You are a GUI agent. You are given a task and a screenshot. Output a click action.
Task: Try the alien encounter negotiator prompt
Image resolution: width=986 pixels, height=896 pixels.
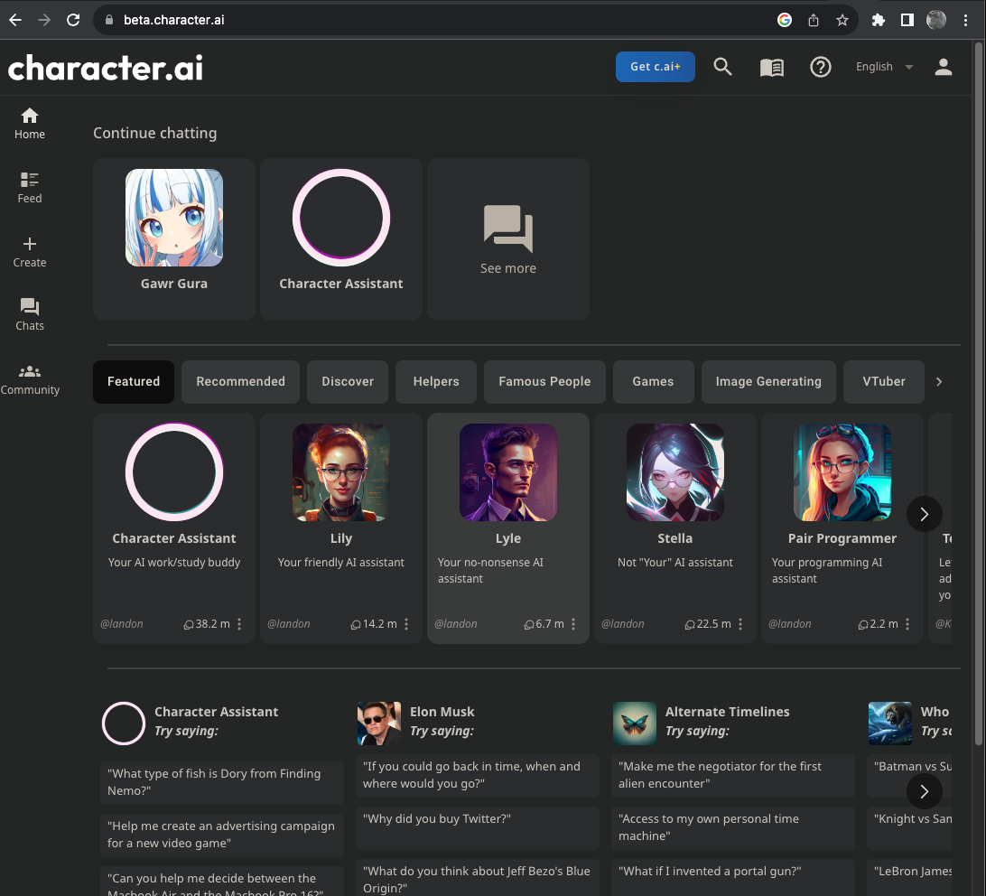(732, 775)
